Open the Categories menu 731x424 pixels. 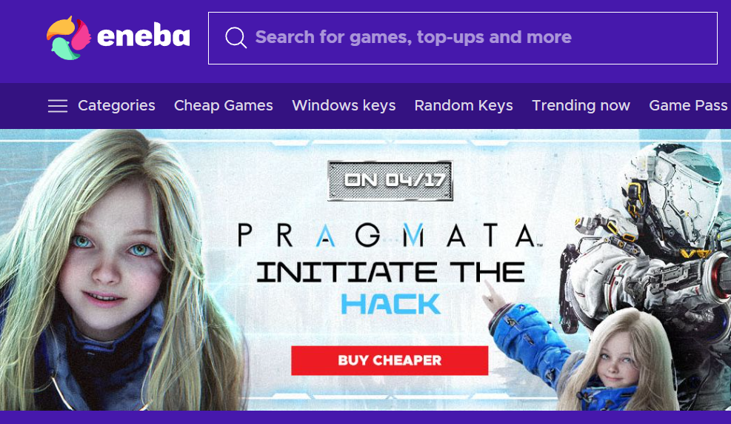(116, 105)
